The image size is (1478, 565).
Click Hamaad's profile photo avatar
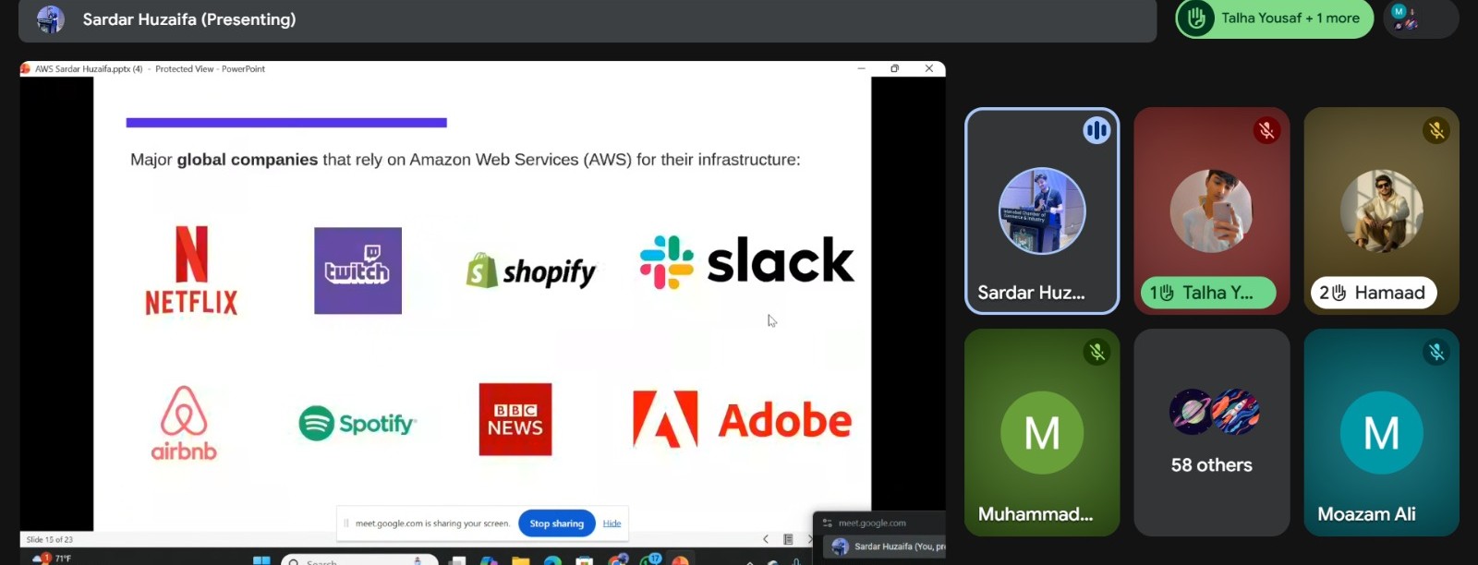coord(1382,210)
